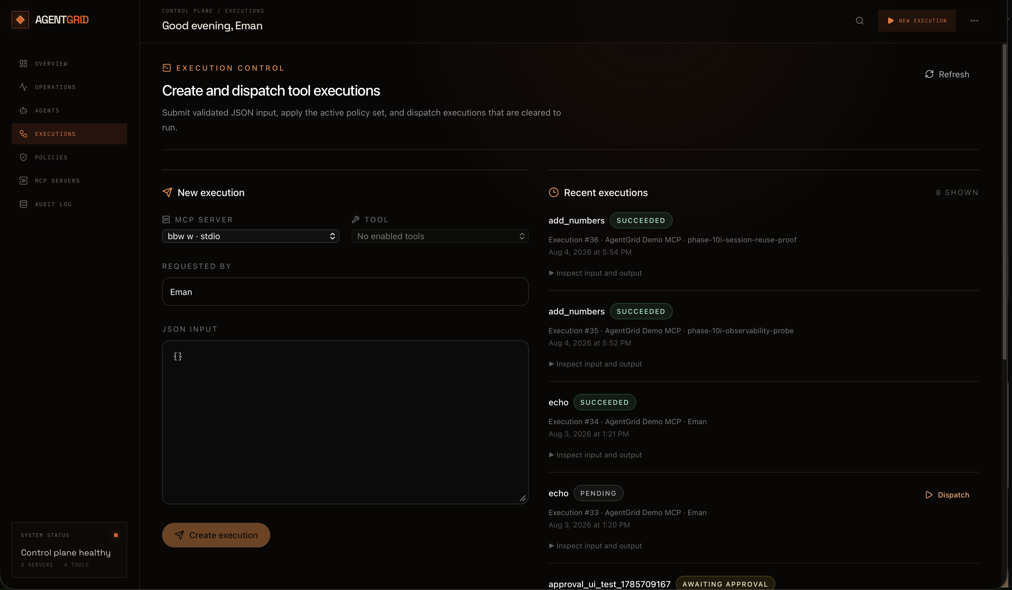Click the paper plane icon beside New execution
Viewport: 1012px width, 590px height.
pos(167,192)
